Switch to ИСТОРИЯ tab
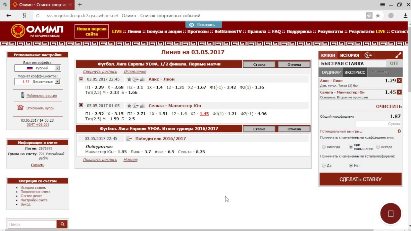 click(x=350, y=55)
